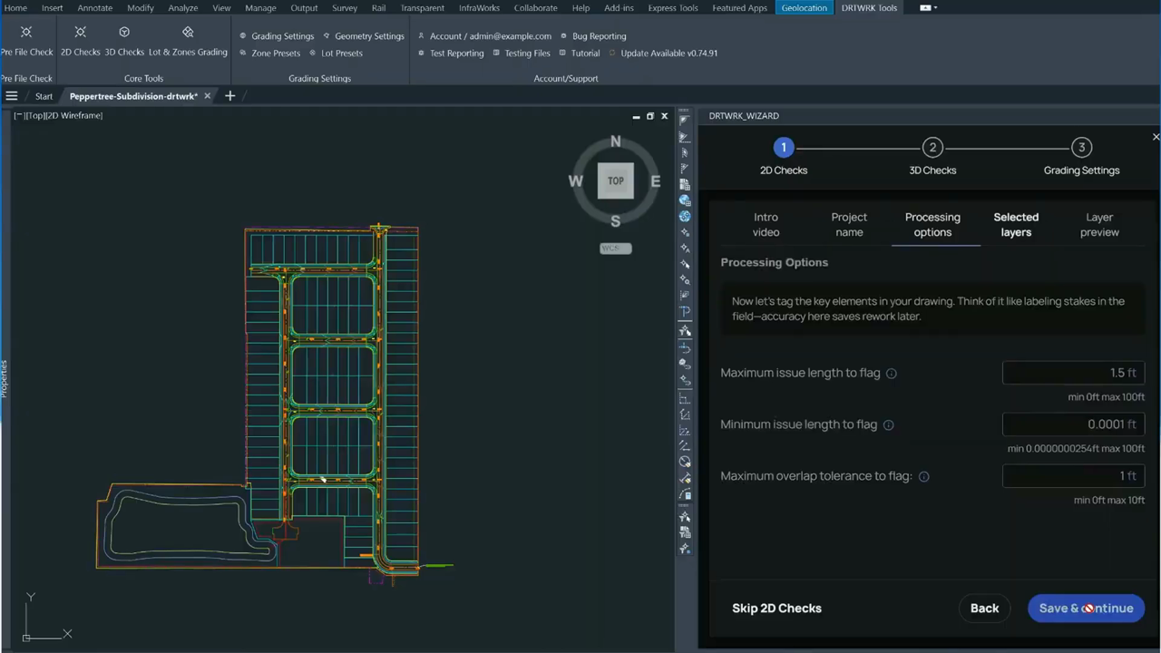Rotate view to North on ViewCube compass

click(x=616, y=141)
